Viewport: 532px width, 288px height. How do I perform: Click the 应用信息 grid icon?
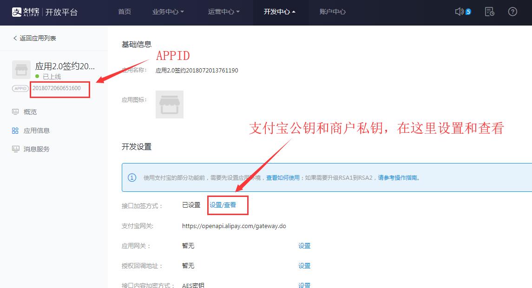[x=15, y=131]
